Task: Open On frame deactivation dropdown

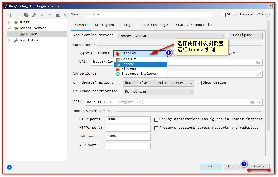Action: (158, 92)
